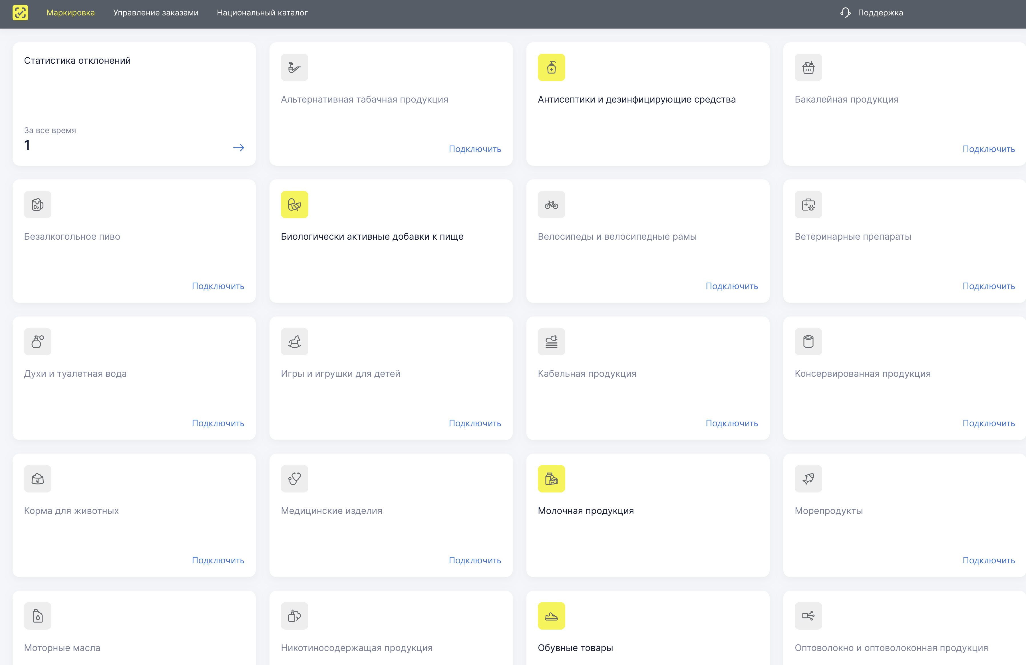The height and width of the screenshot is (665, 1026).
Task: Click the nicotine products icon
Action: [x=294, y=616]
